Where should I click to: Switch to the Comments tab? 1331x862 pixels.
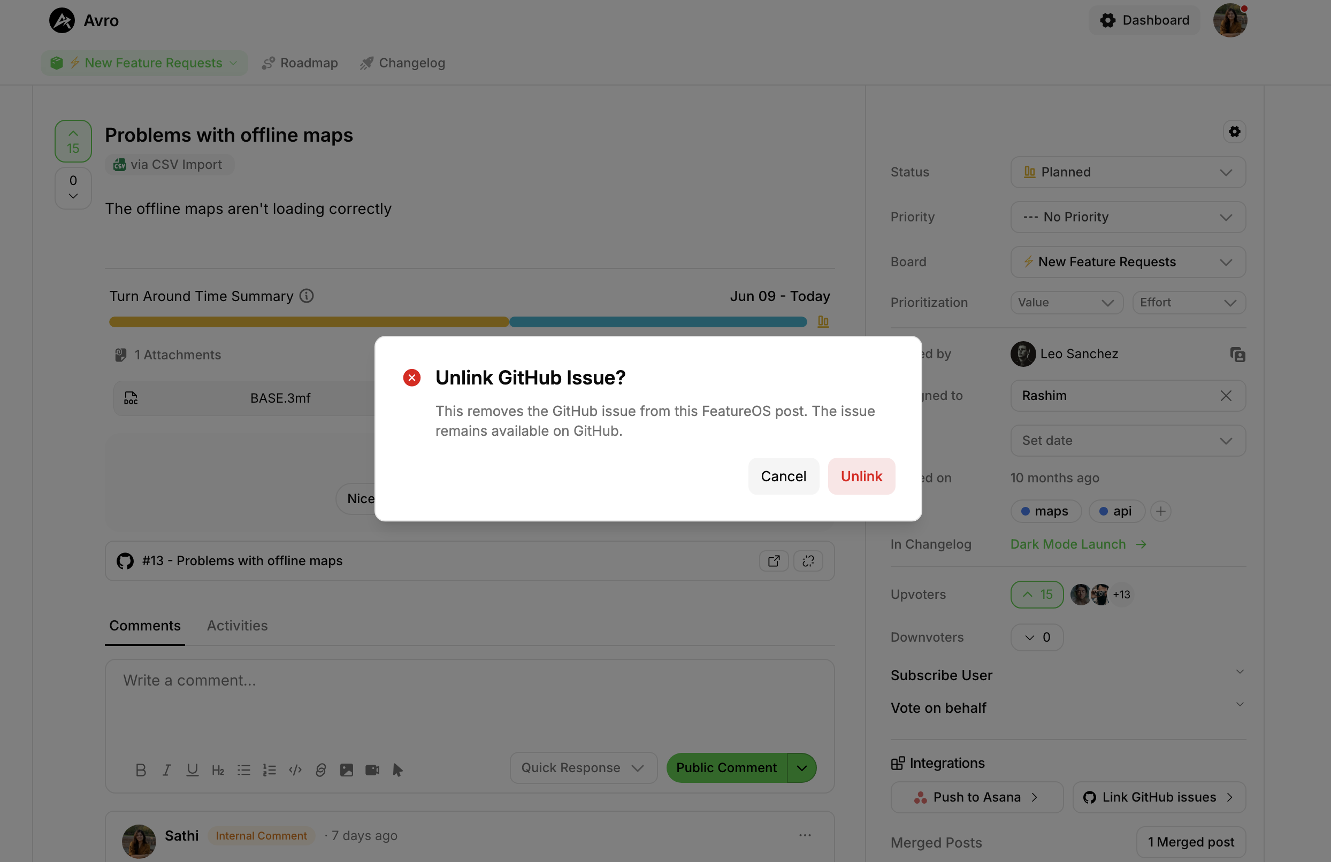pos(145,626)
